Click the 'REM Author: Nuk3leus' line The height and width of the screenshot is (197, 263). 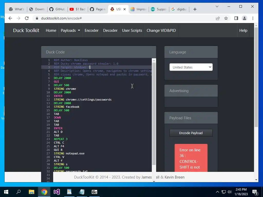(71, 60)
